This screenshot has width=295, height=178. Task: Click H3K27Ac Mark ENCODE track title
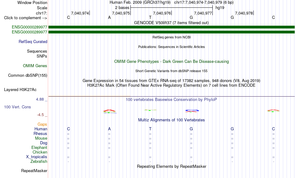171,85
